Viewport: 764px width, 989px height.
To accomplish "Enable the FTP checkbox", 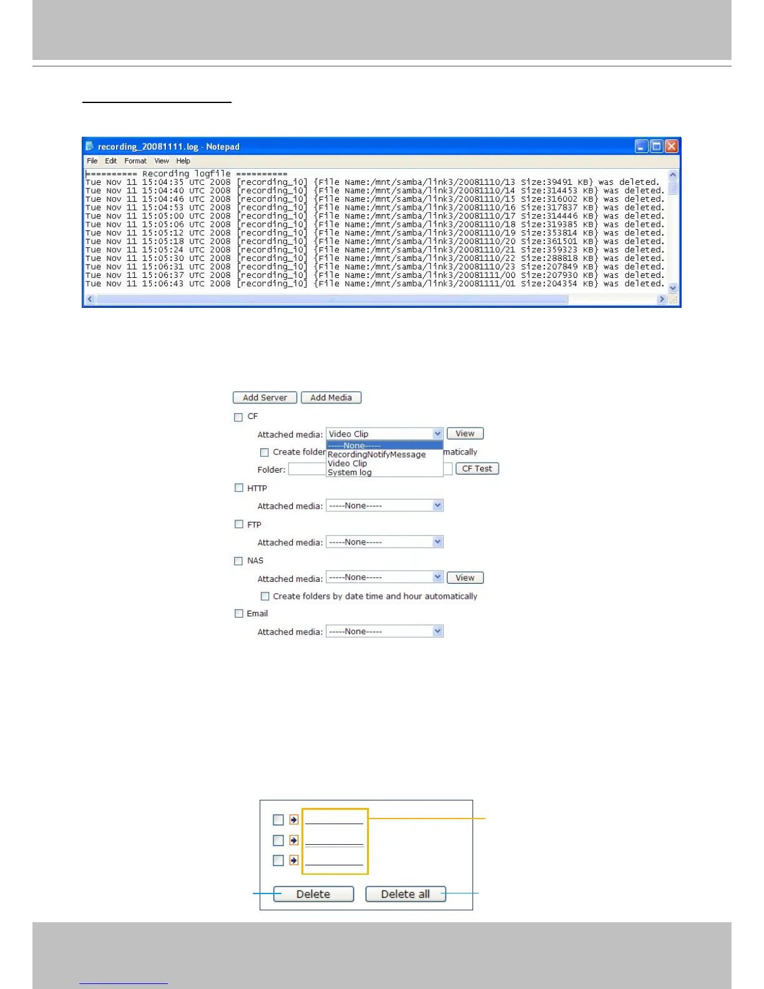I will tap(238, 524).
